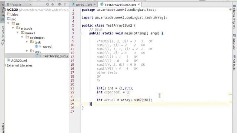
Task: Collapse the ua package node
Action: (x=8, y=23)
